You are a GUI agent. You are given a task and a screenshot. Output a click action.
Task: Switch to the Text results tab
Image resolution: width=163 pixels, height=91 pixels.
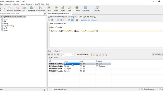50,51
